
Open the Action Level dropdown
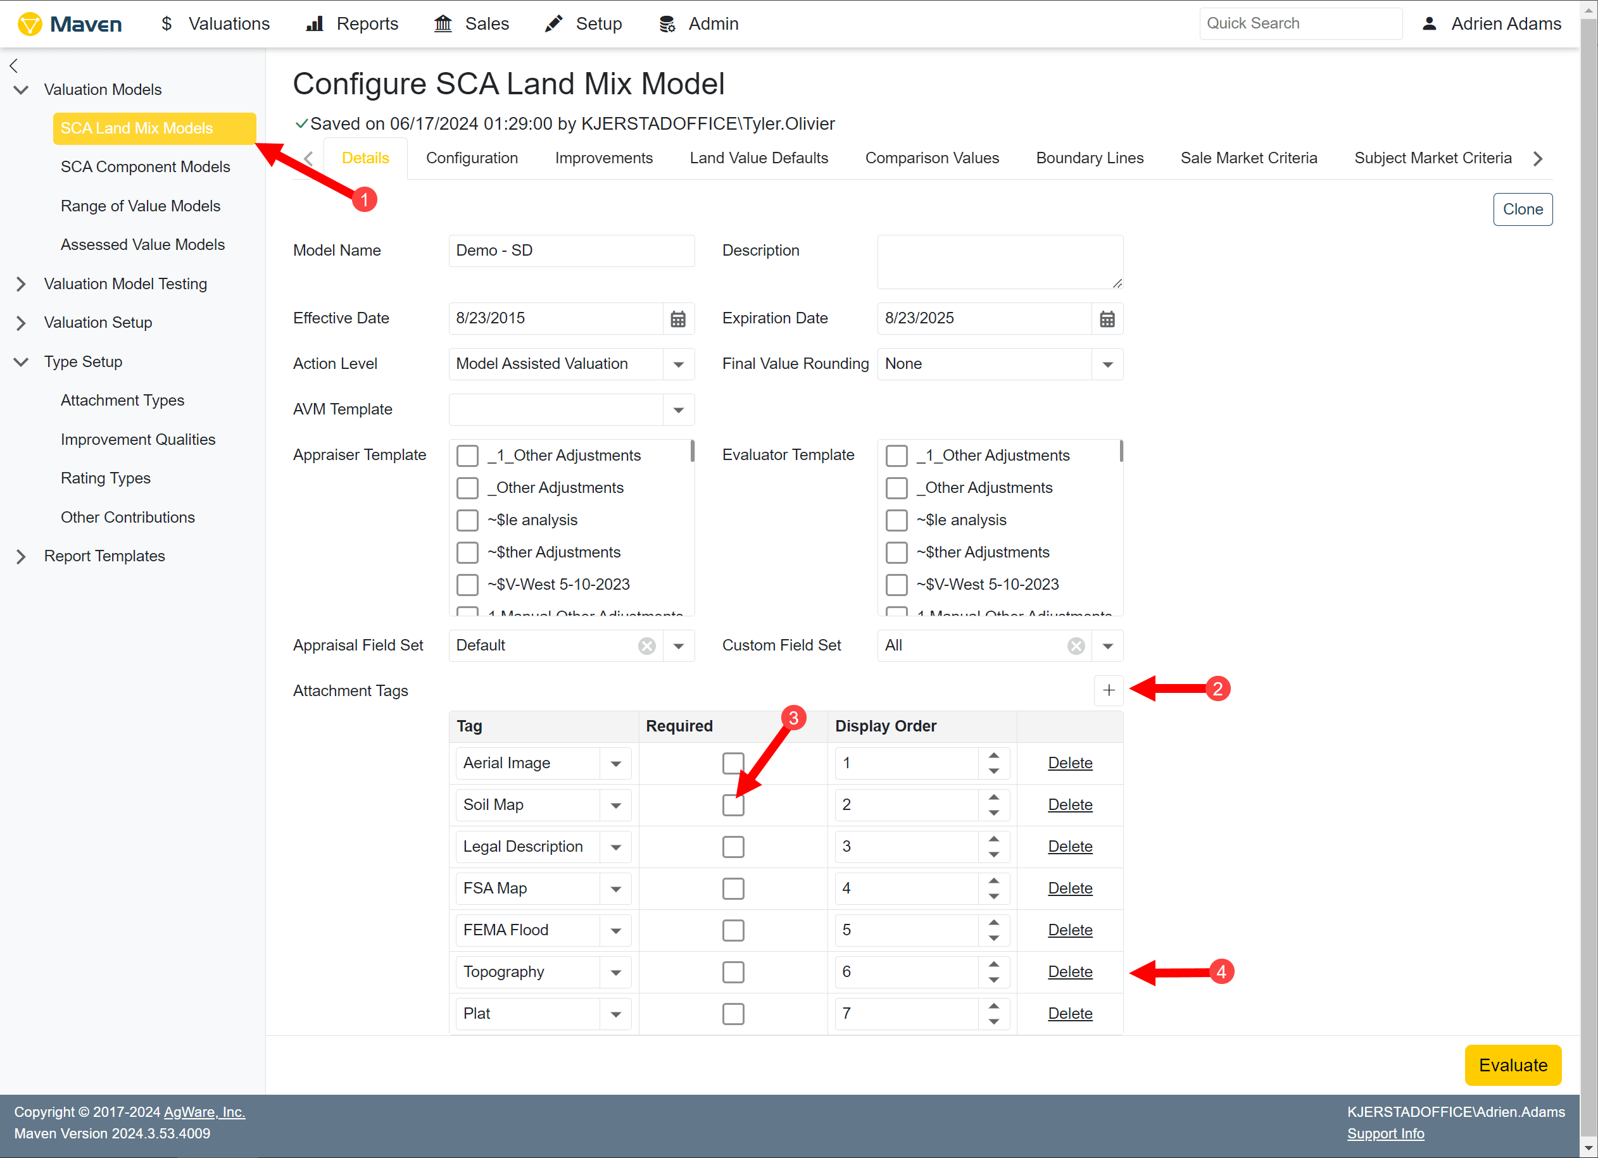[x=678, y=364]
